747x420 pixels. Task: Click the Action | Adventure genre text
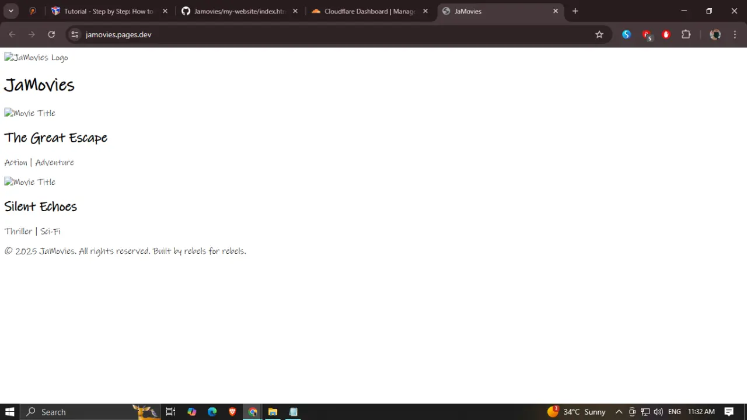(x=39, y=162)
